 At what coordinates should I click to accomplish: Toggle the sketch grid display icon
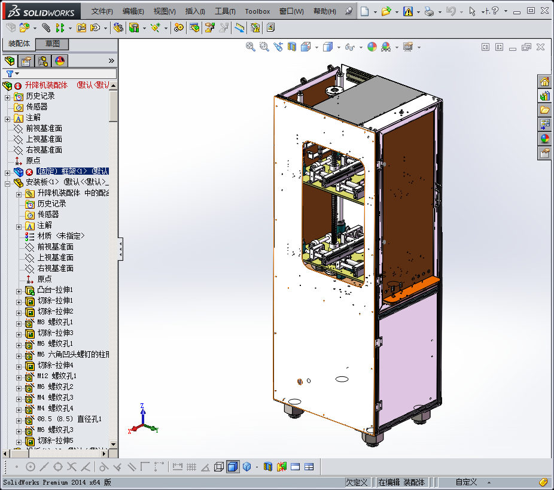tap(191, 467)
